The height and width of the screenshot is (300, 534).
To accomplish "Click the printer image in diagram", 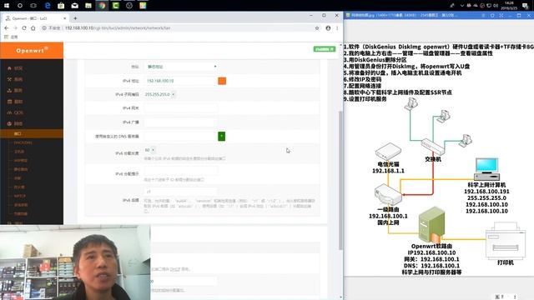I will point(506,241).
